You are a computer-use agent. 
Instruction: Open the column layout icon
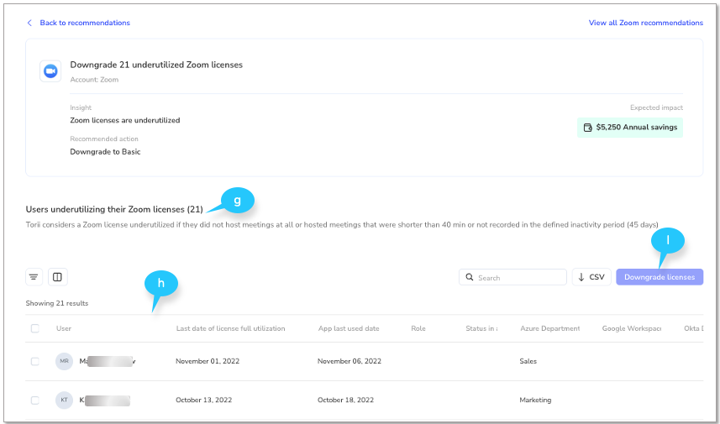click(x=57, y=277)
